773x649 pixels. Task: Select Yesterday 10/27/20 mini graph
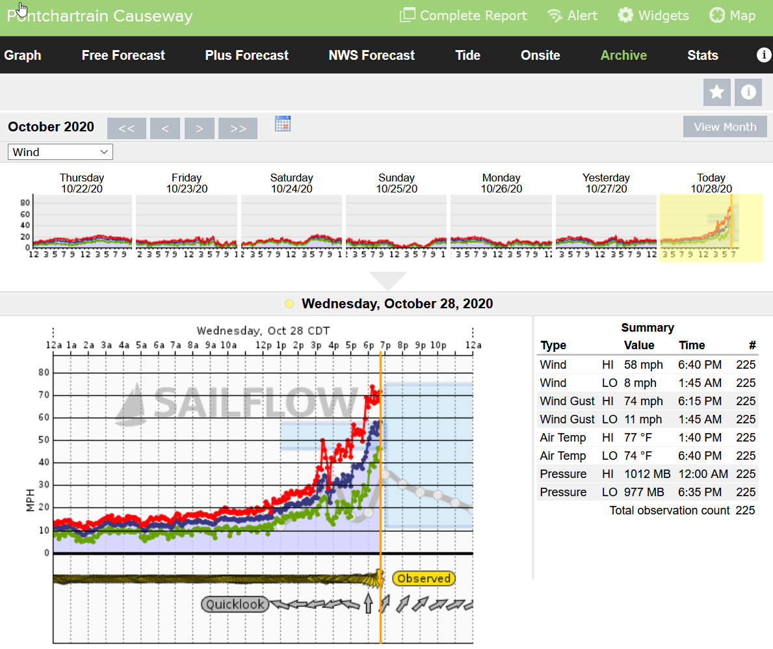point(606,222)
